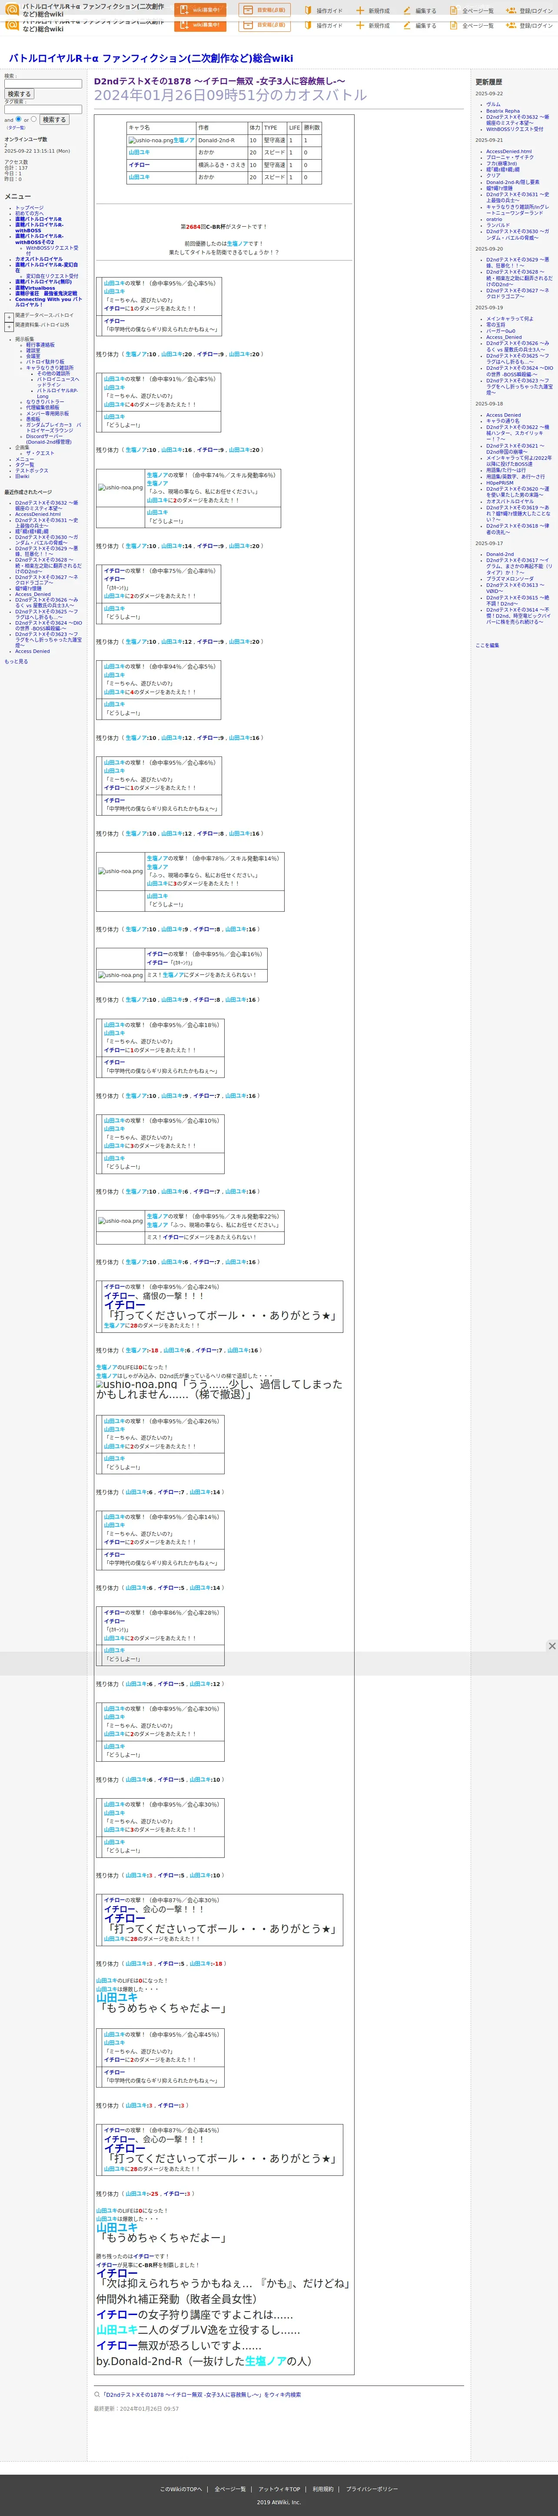Click the 2684 battle number link
Image resolution: width=558 pixels, height=2516 pixels.
[x=192, y=227]
